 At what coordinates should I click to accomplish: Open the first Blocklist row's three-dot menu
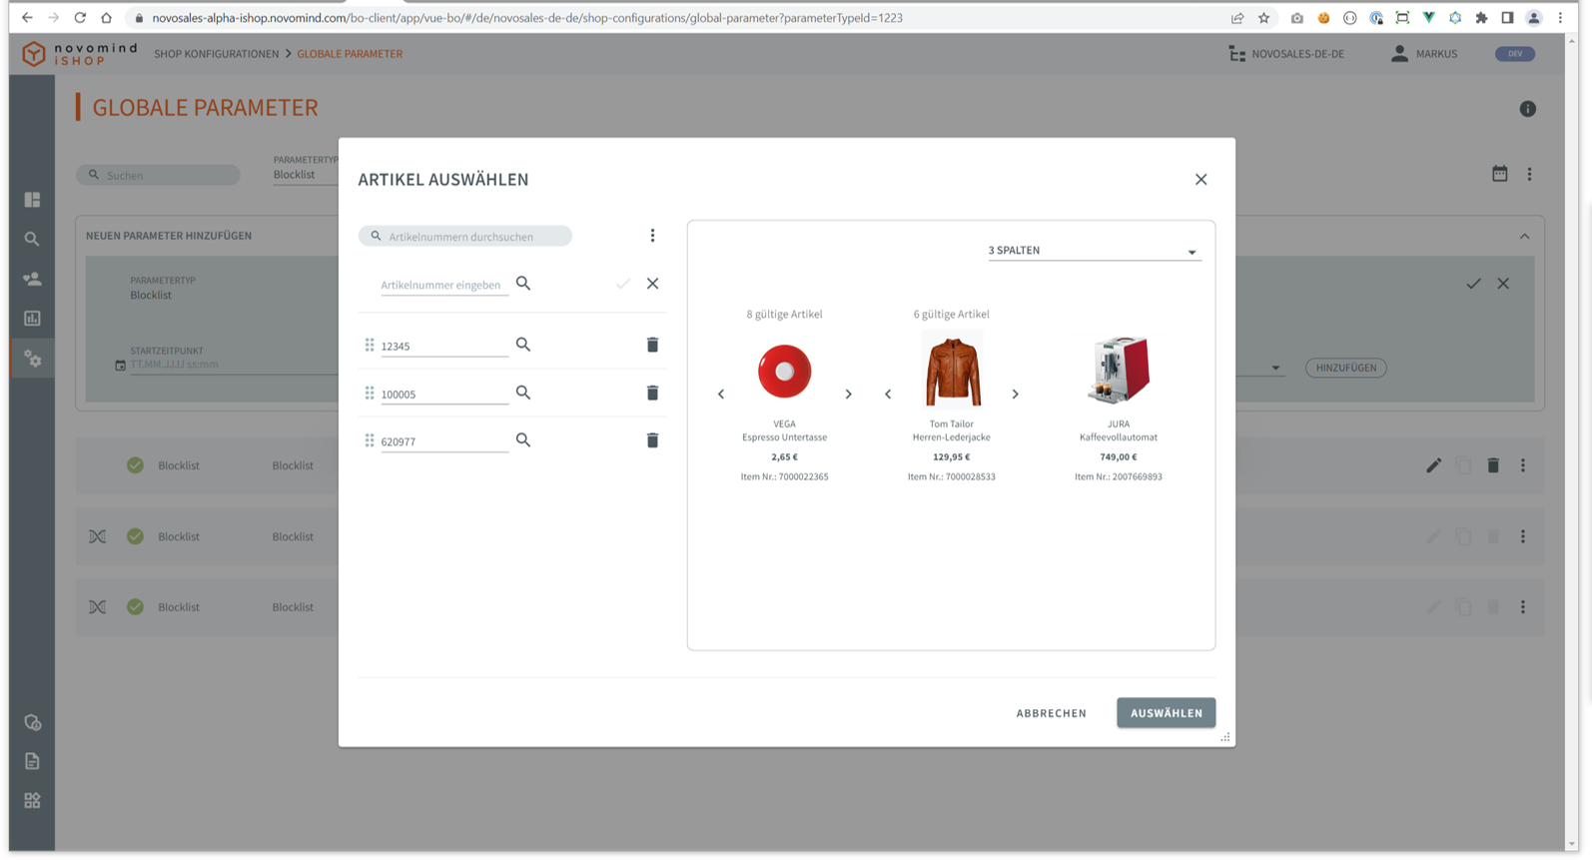coord(1523,465)
